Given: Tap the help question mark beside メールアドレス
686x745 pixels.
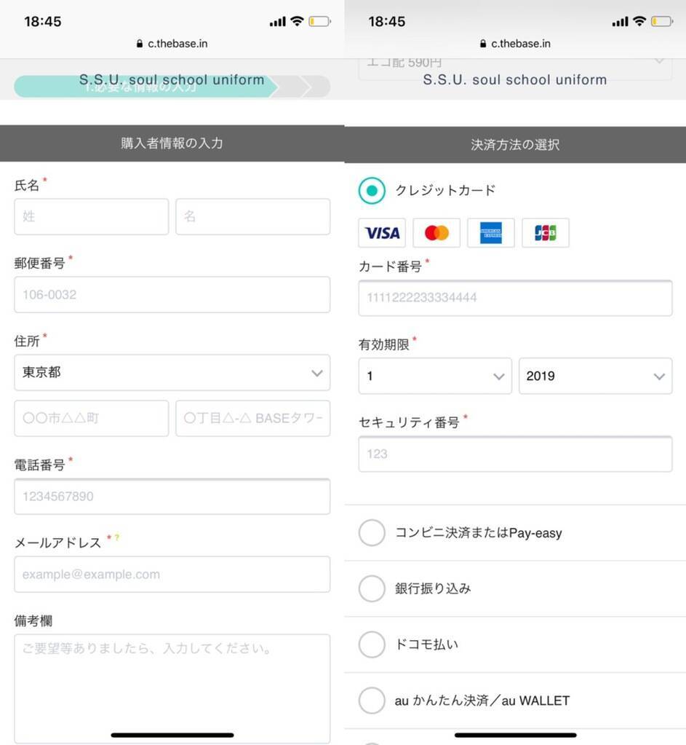Looking at the screenshot, I should pyautogui.click(x=116, y=538).
